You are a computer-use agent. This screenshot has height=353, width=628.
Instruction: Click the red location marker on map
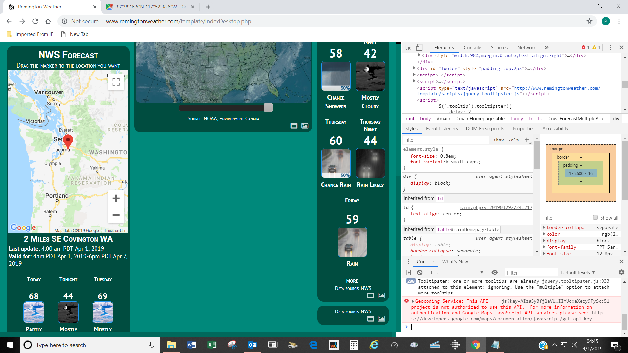click(68, 142)
